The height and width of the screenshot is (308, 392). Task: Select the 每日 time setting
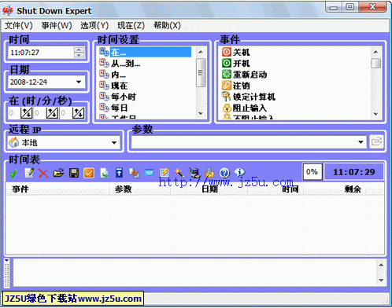(x=113, y=108)
